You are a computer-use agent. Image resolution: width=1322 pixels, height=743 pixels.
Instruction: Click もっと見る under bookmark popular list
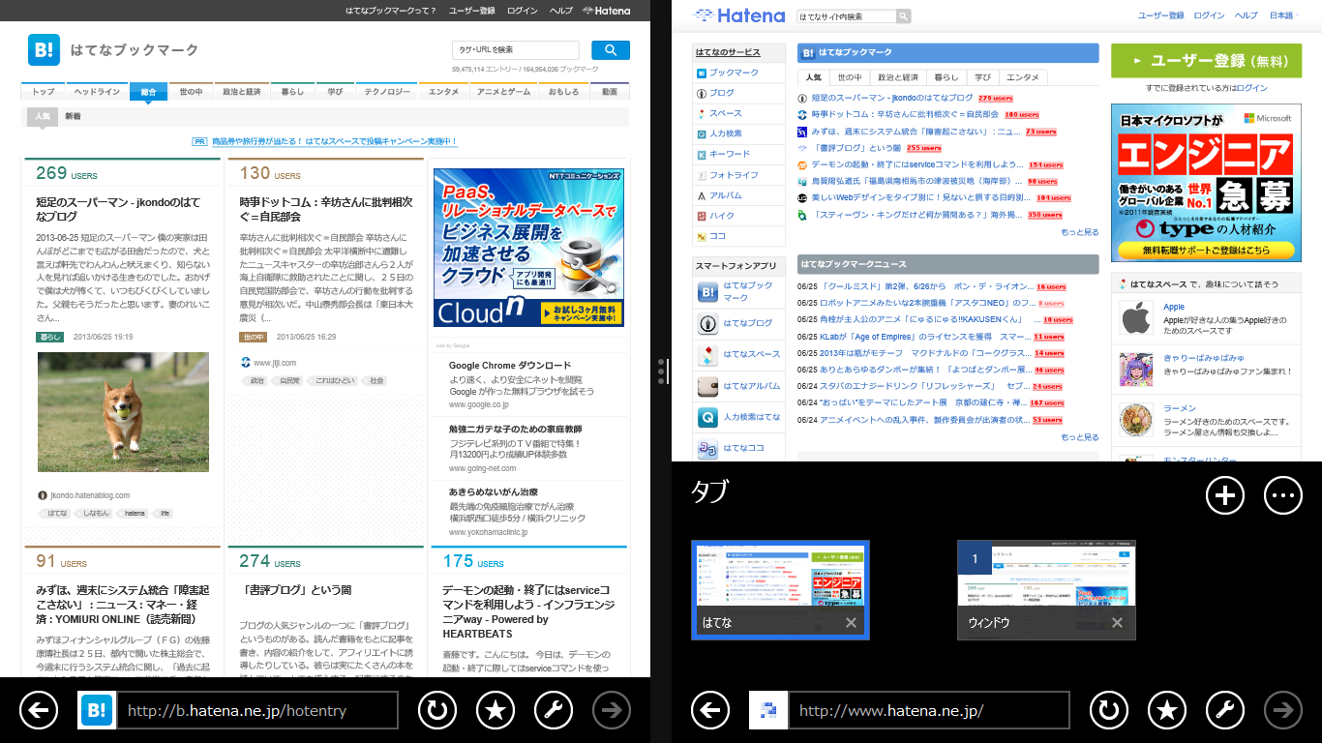tap(1079, 232)
